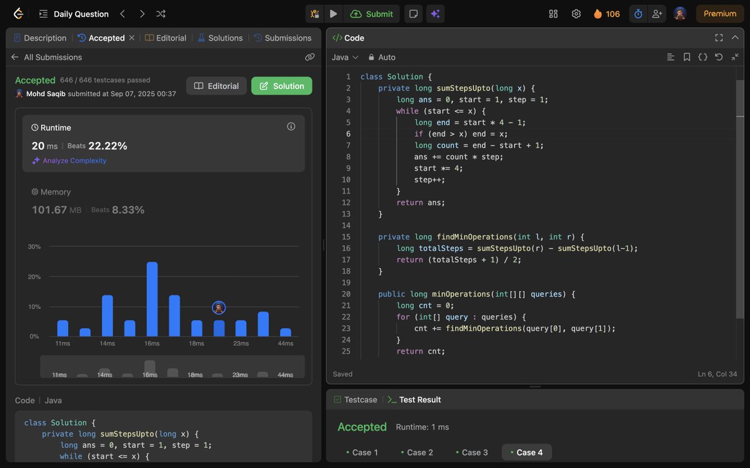750x468 pixels.
Task: Submit the solution
Action: tap(372, 14)
